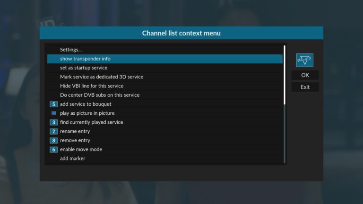Viewport: 363px width, 204px height.
Task: Select Mark service as dedicated 3D service
Action: (x=165, y=77)
